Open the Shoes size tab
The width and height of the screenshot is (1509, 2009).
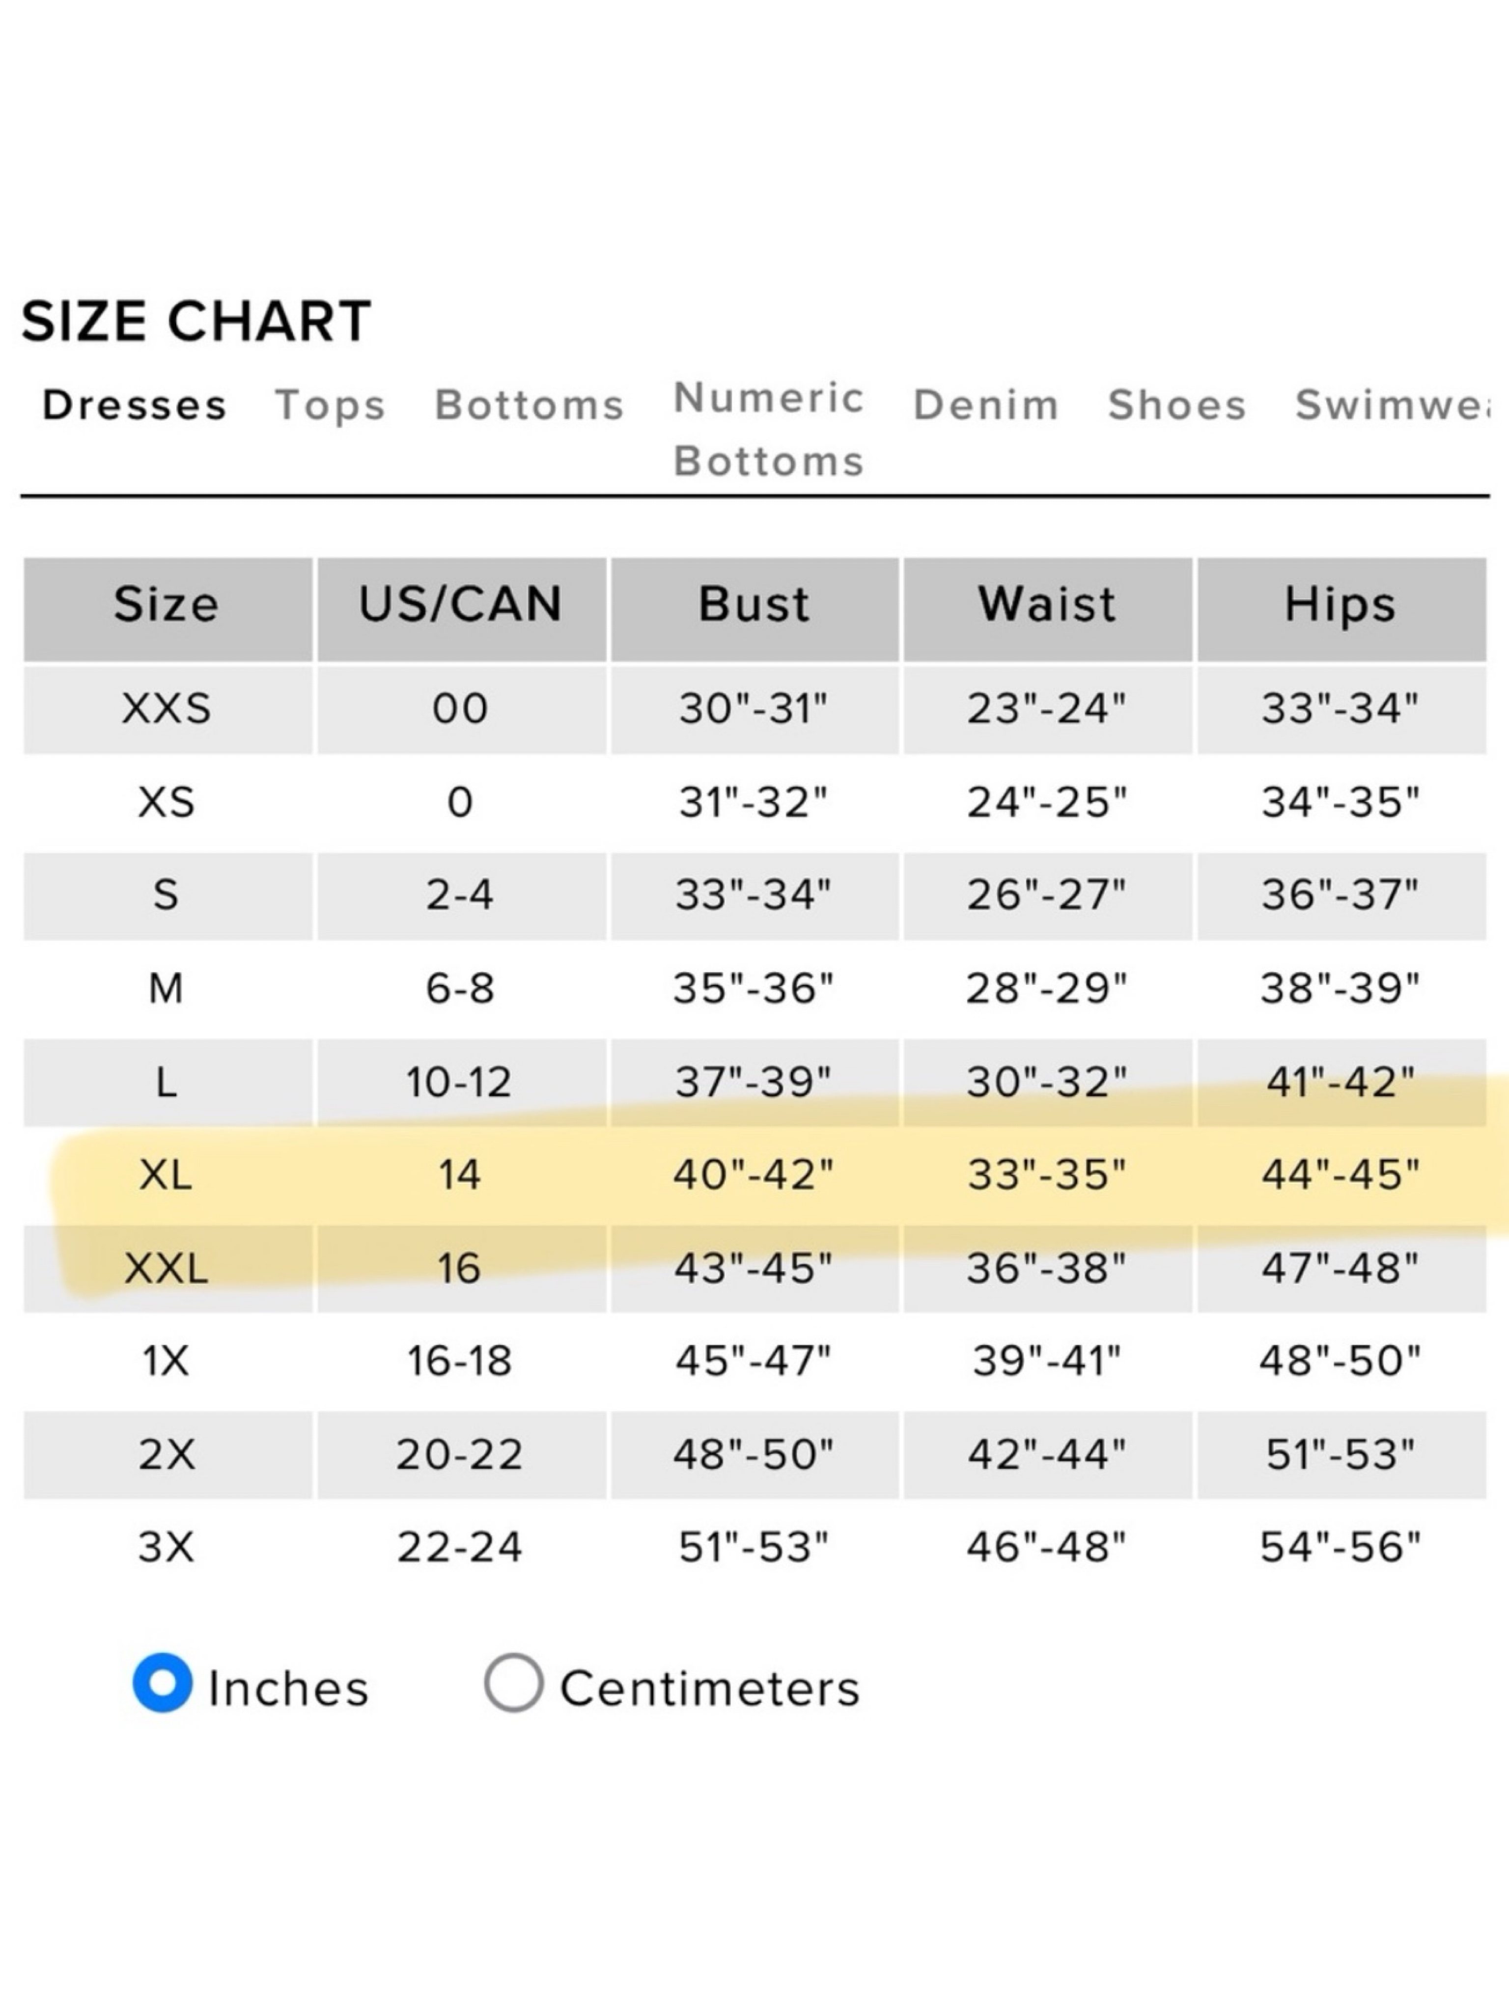coord(1176,405)
